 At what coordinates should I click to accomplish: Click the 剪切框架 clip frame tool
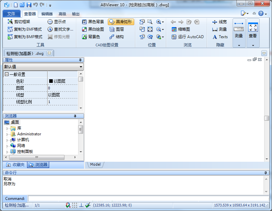tap(19, 22)
